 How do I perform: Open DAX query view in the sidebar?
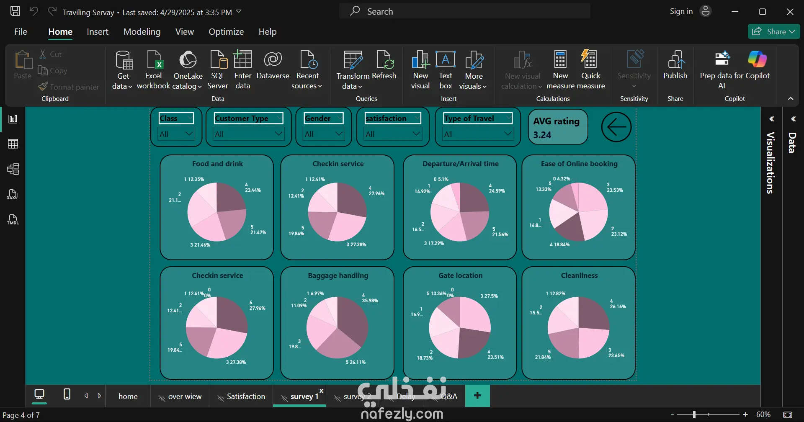click(x=13, y=194)
